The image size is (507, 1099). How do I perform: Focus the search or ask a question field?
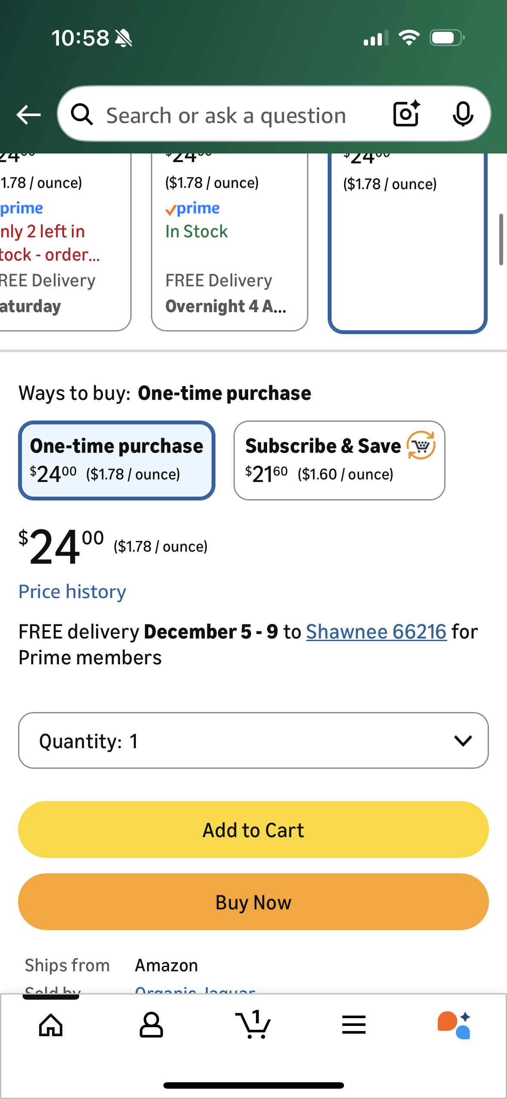point(241,115)
